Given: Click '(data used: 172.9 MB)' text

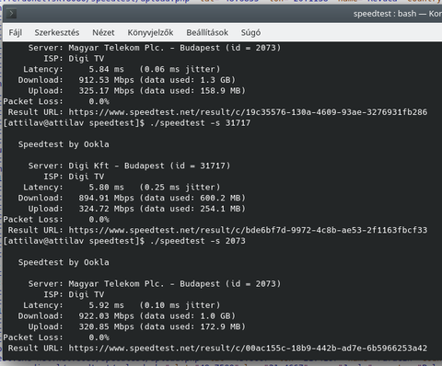Looking at the screenshot, I should [192, 326].
